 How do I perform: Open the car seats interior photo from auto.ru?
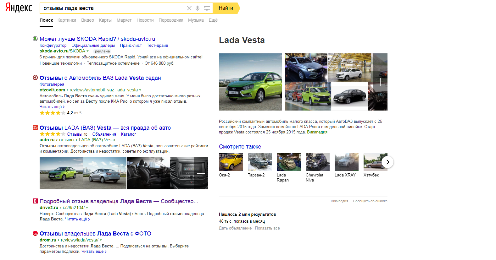click(x=148, y=173)
